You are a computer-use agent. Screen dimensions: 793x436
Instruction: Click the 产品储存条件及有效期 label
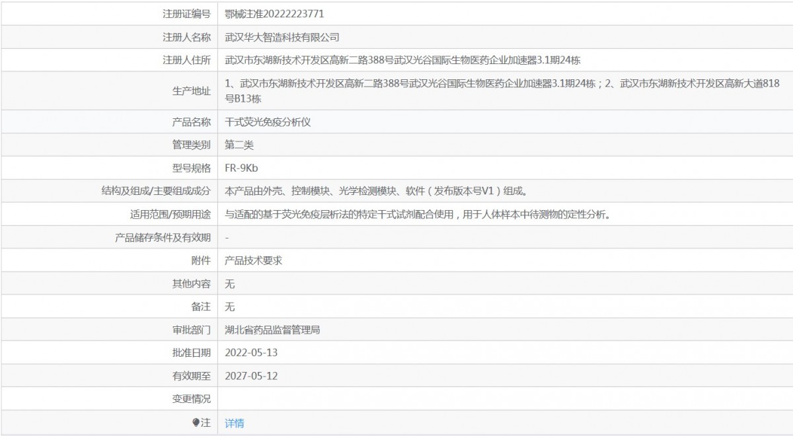pyautogui.click(x=163, y=238)
